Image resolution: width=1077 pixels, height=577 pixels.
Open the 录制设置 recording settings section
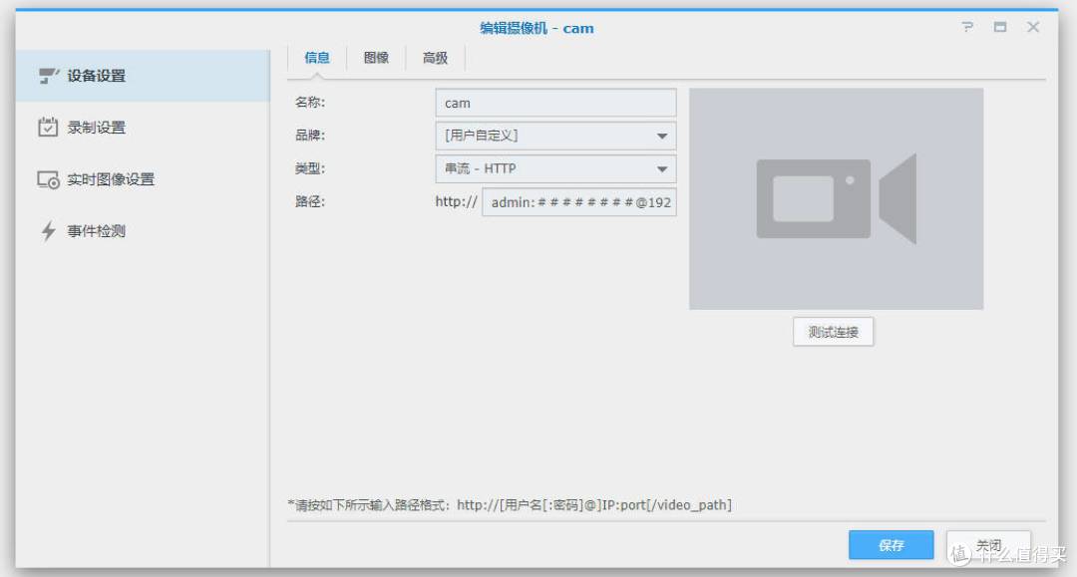pyautogui.click(x=143, y=128)
